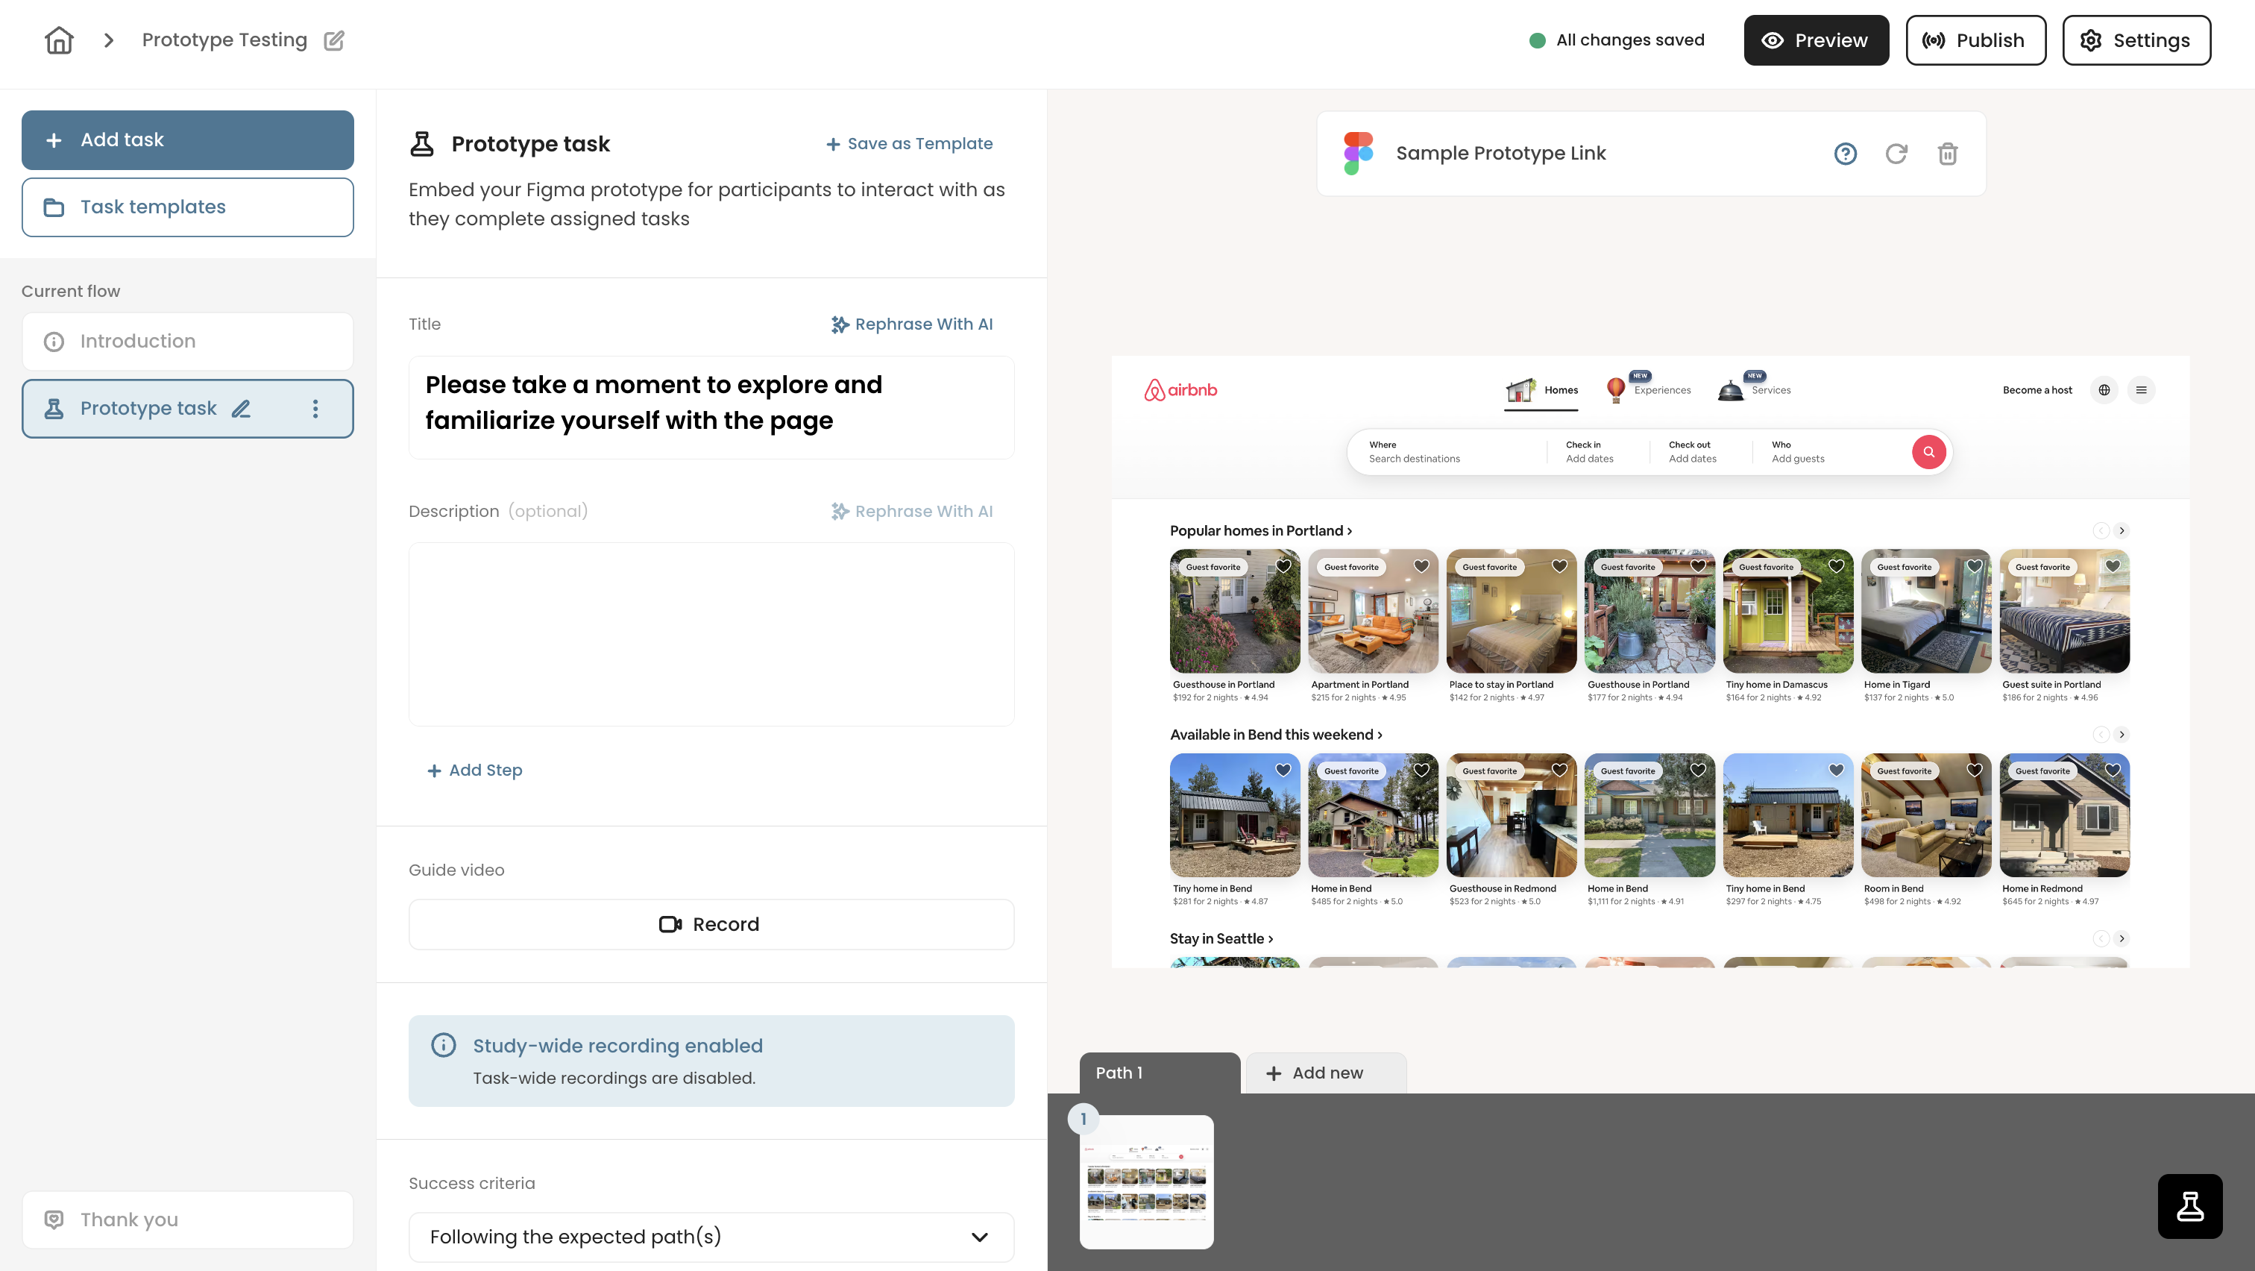This screenshot has height=1271, width=2255.
Task: Switch to Airbnb Experiences tab
Action: (1648, 389)
